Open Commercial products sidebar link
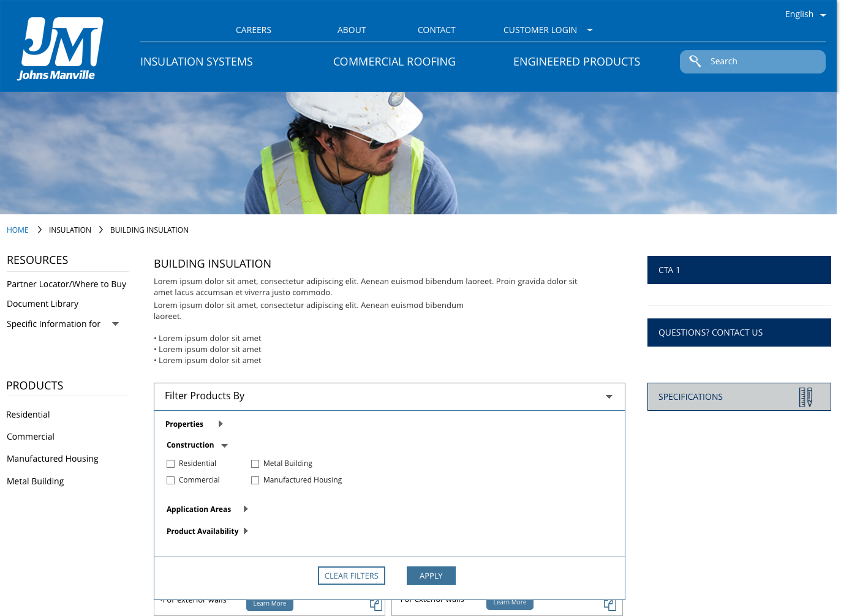The width and height of the screenshot is (841, 616). pos(31,437)
